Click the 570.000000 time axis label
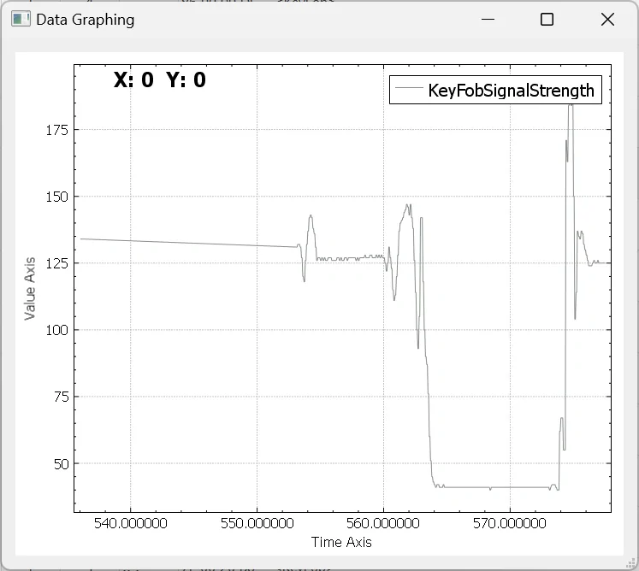 click(510, 523)
